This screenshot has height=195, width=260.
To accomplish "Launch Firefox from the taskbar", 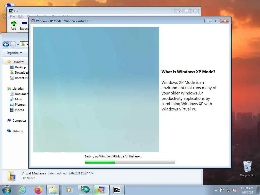I will point(38,190).
